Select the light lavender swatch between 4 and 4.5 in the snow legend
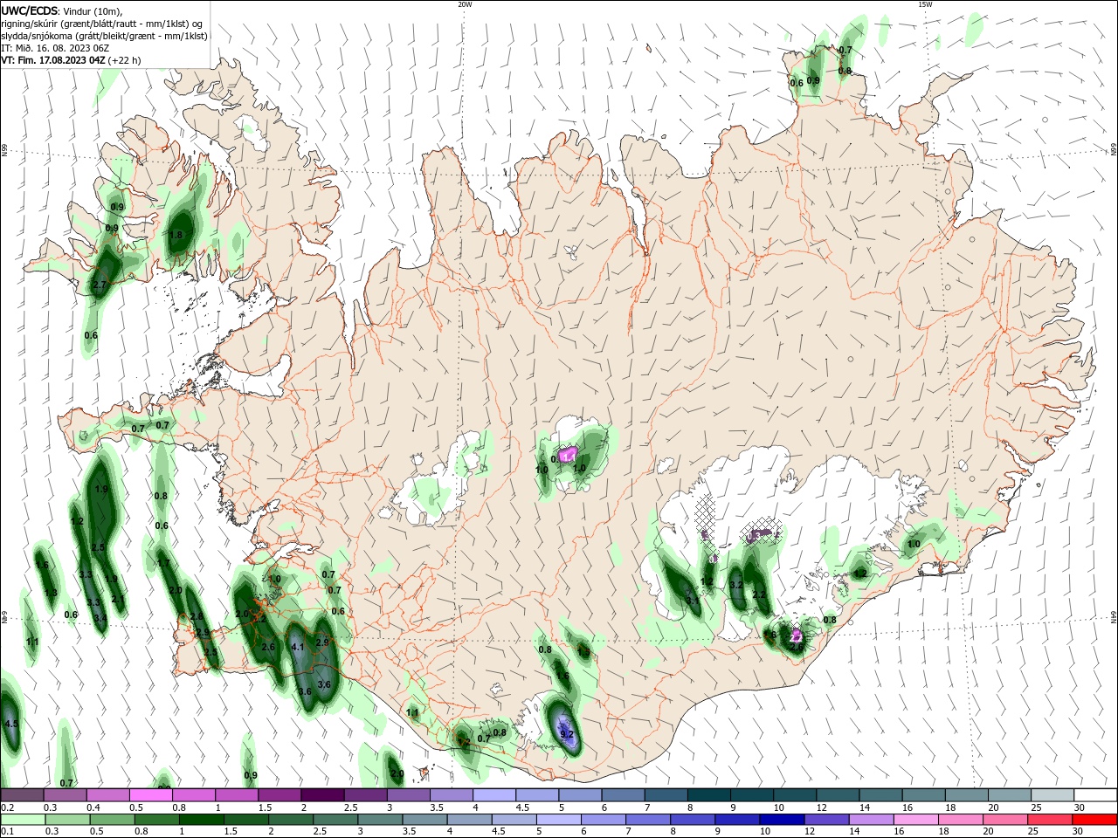 (493, 795)
